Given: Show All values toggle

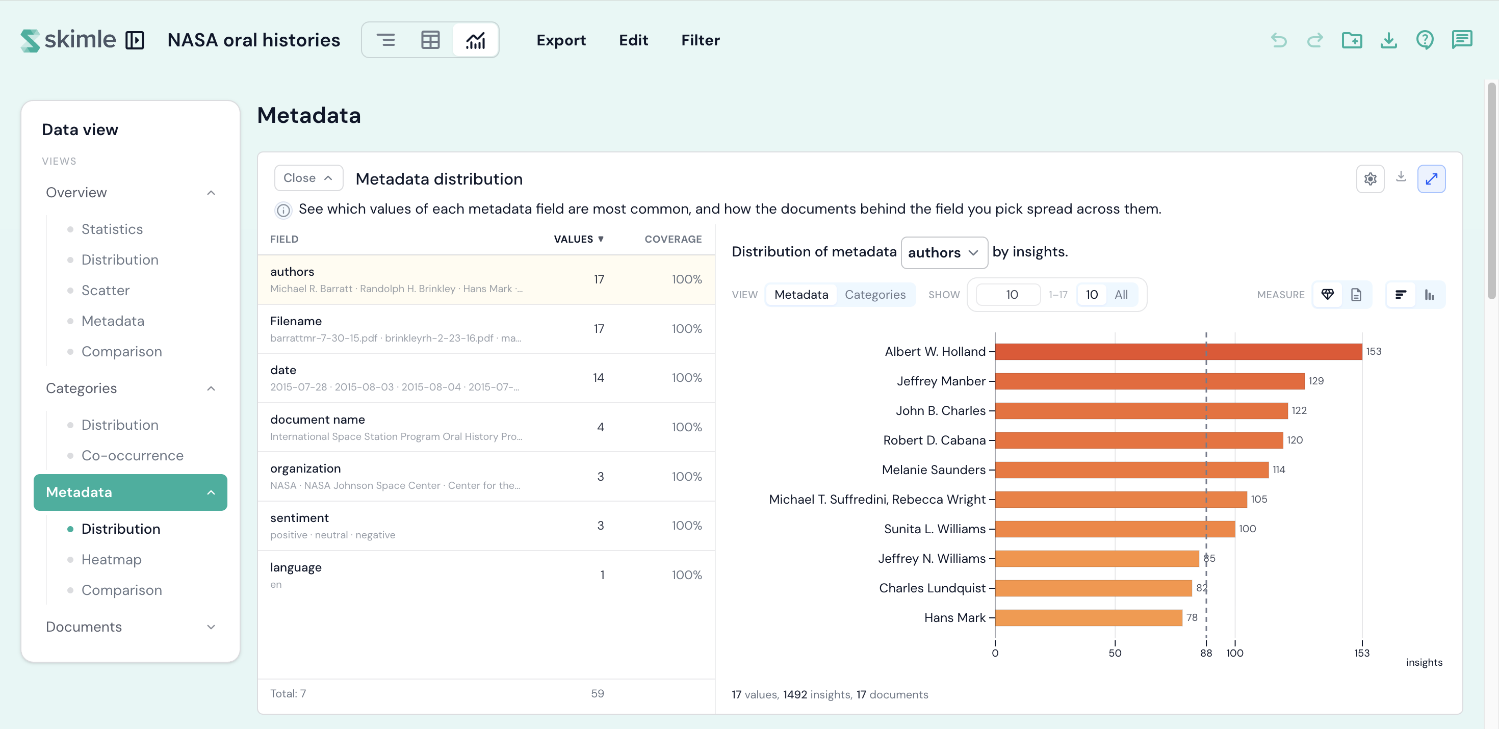Looking at the screenshot, I should (x=1121, y=294).
